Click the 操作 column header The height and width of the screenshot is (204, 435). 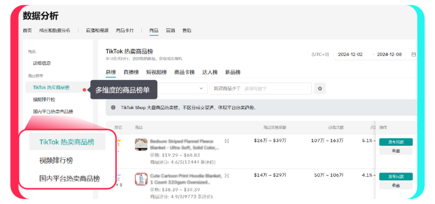[383, 127]
